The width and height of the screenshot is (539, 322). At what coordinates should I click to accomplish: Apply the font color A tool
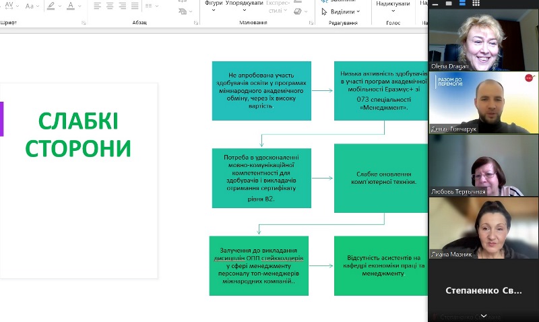[x=71, y=6]
